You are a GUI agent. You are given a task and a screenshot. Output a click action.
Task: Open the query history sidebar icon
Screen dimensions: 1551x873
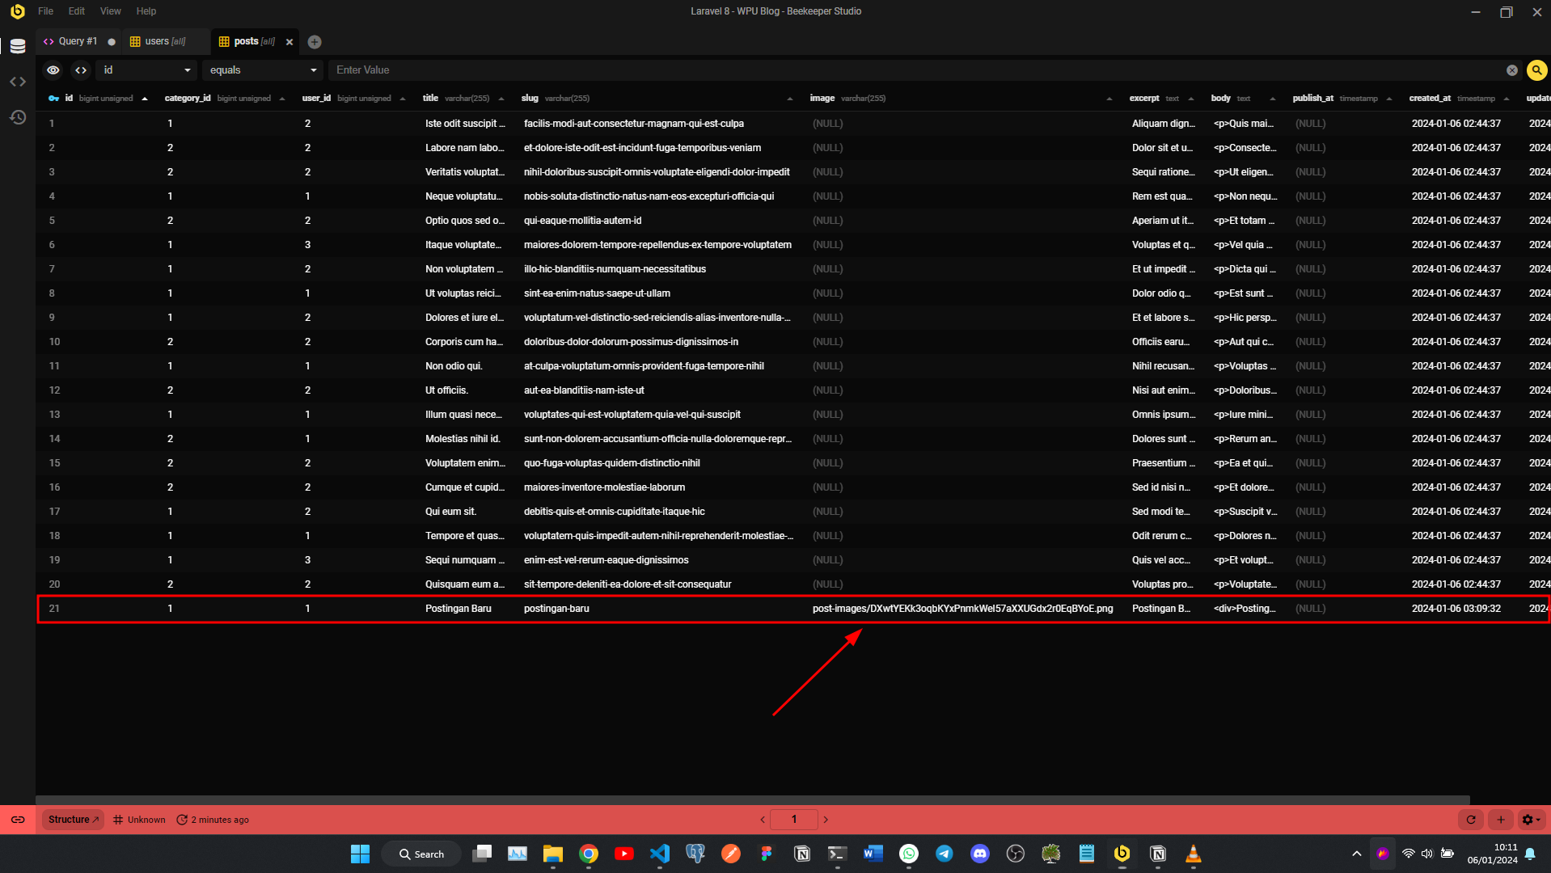point(18,117)
